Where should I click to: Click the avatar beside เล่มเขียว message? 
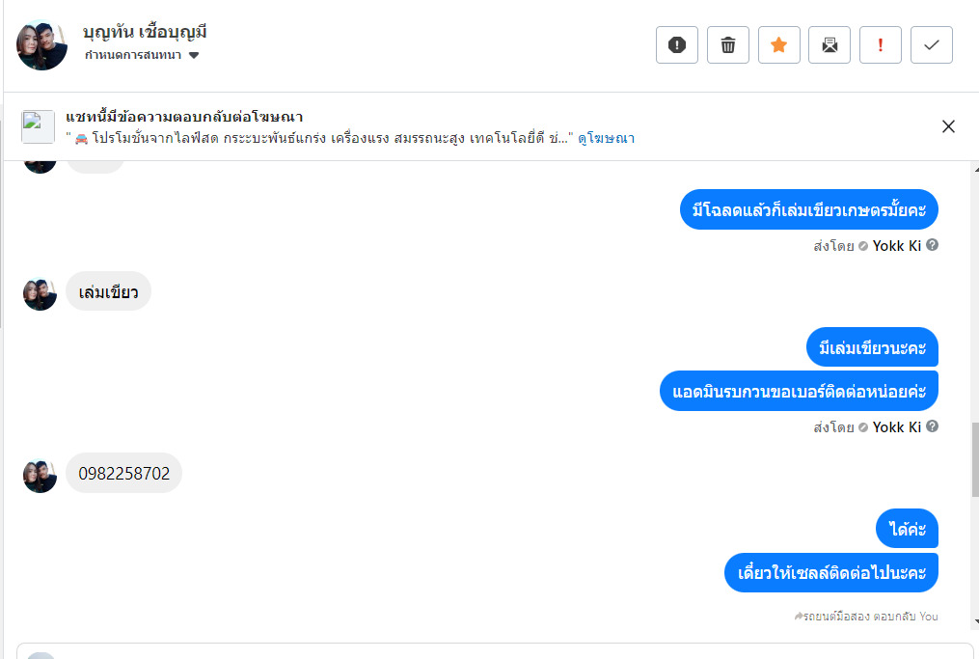coord(40,293)
